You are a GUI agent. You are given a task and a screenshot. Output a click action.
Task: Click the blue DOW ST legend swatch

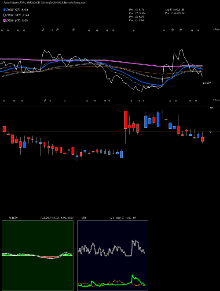(4, 10)
